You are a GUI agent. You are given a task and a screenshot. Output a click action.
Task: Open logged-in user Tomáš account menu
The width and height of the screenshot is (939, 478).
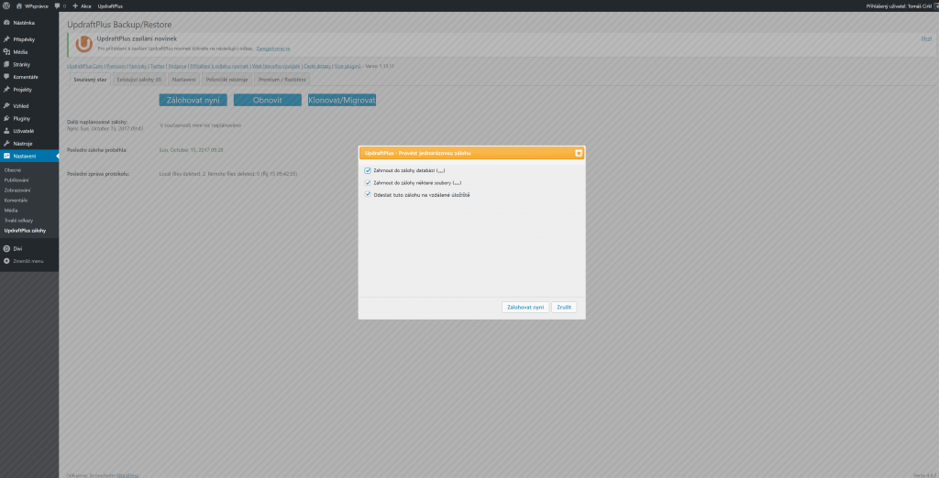(901, 5)
